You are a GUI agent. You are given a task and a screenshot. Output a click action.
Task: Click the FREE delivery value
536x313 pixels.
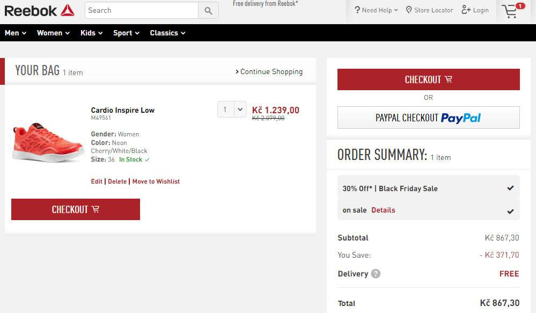click(x=509, y=274)
